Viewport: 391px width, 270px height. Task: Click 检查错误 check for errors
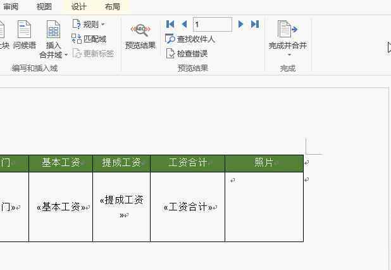tap(187, 53)
